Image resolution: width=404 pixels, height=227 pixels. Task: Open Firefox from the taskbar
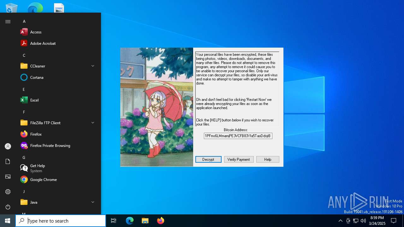pos(161,221)
